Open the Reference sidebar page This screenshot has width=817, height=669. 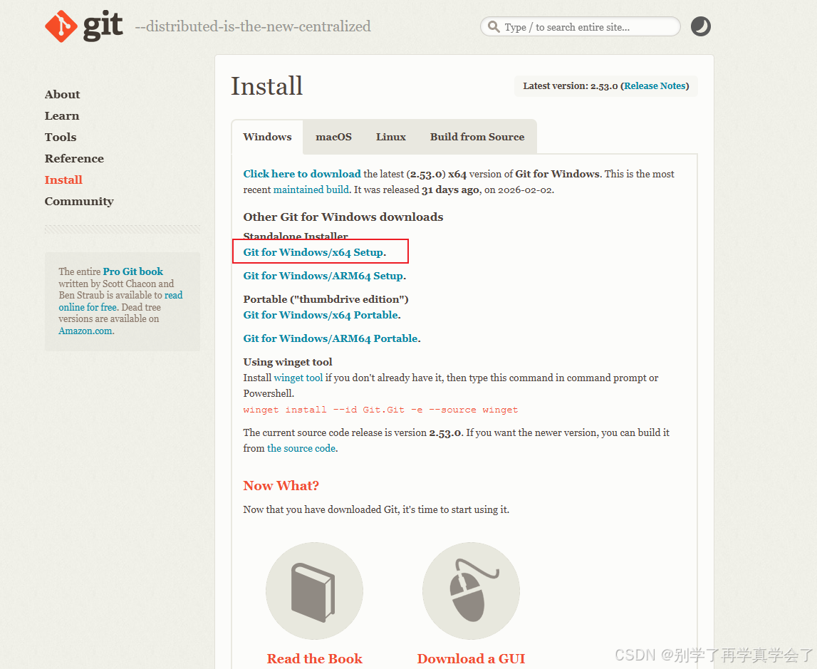pos(74,158)
